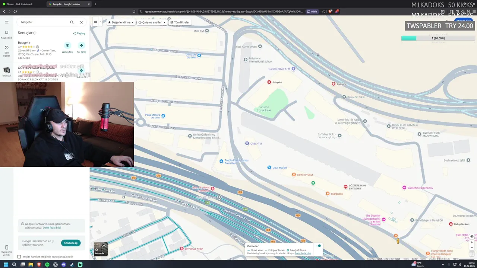
Task: Click the Sonuçlar info icon
Action: tap(35, 33)
